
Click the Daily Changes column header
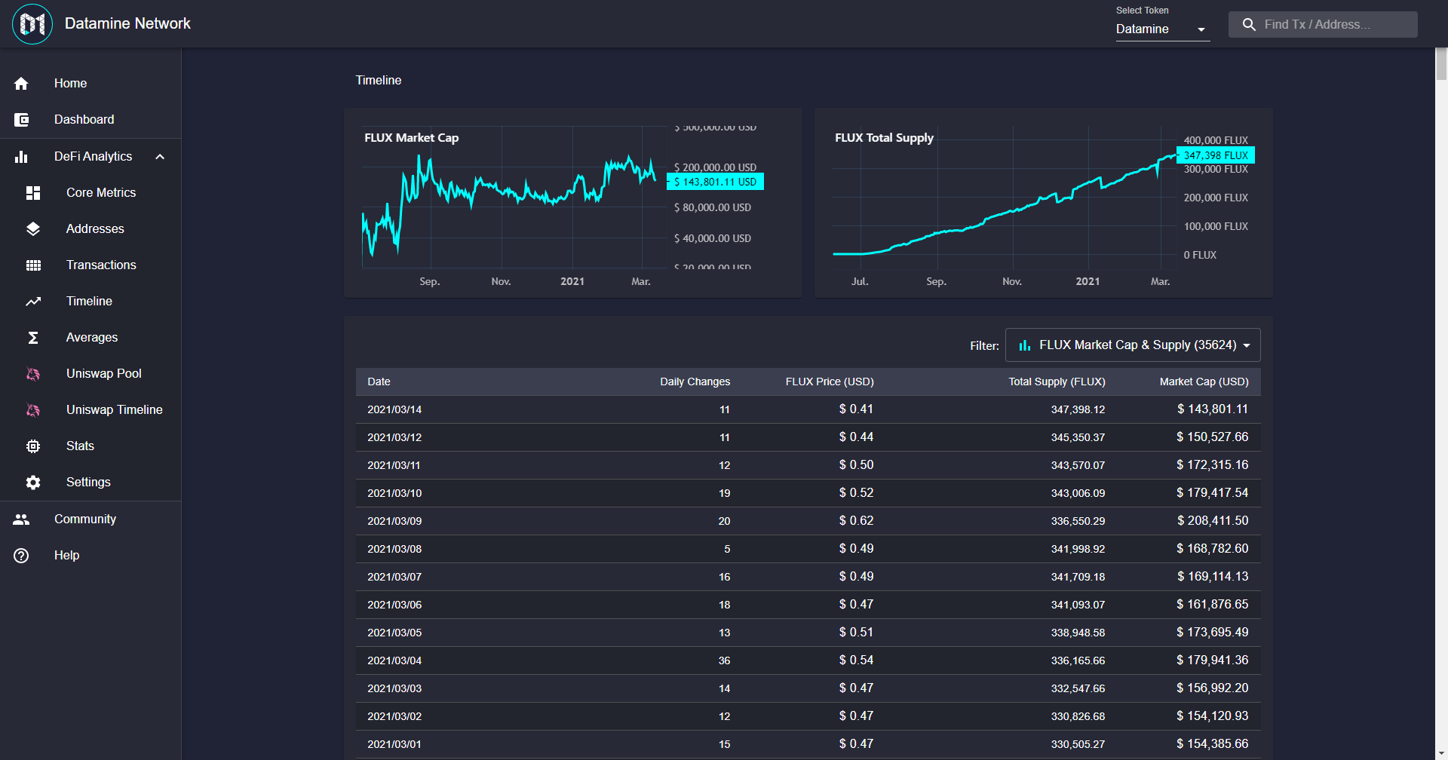(x=695, y=382)
